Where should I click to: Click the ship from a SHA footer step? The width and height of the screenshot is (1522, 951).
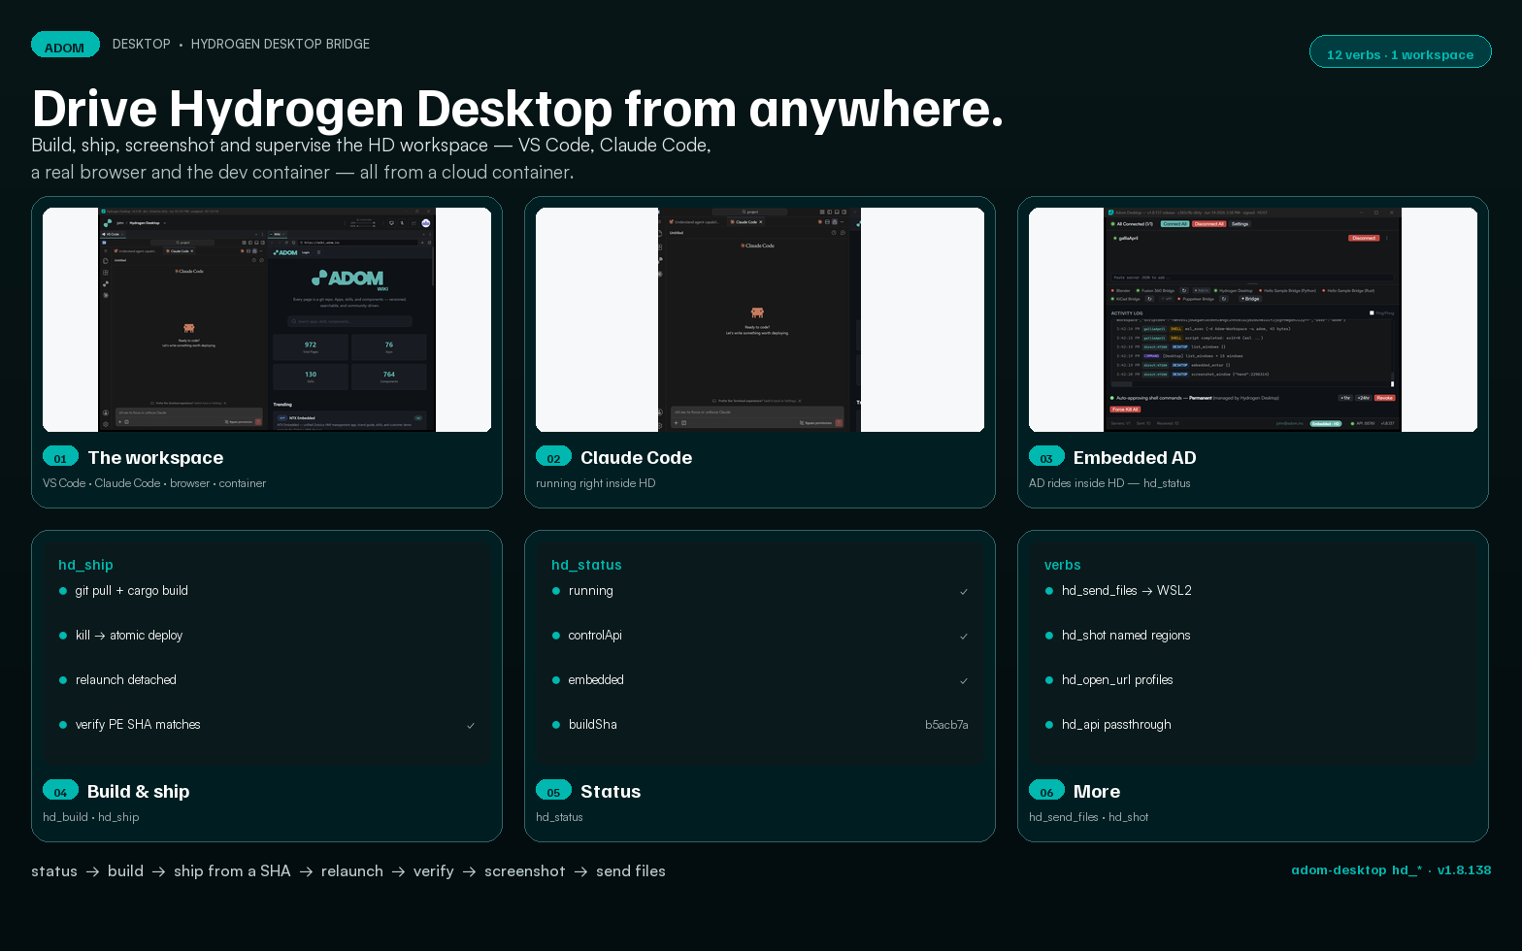[232, 871]
